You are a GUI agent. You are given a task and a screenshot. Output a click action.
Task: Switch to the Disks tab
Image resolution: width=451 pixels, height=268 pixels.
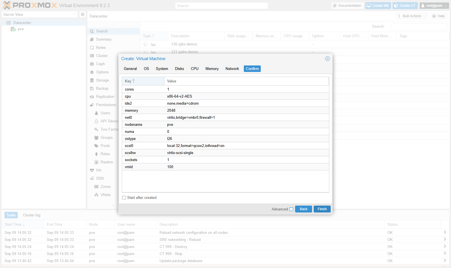[x=179, y=69]
